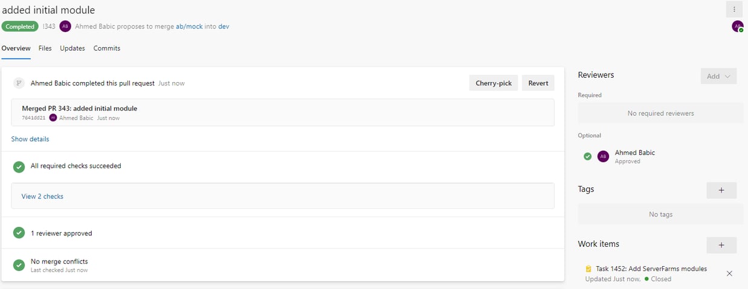Click the user avatar at top right
This screenshot has height=289, width=748.
pos(737,26)
